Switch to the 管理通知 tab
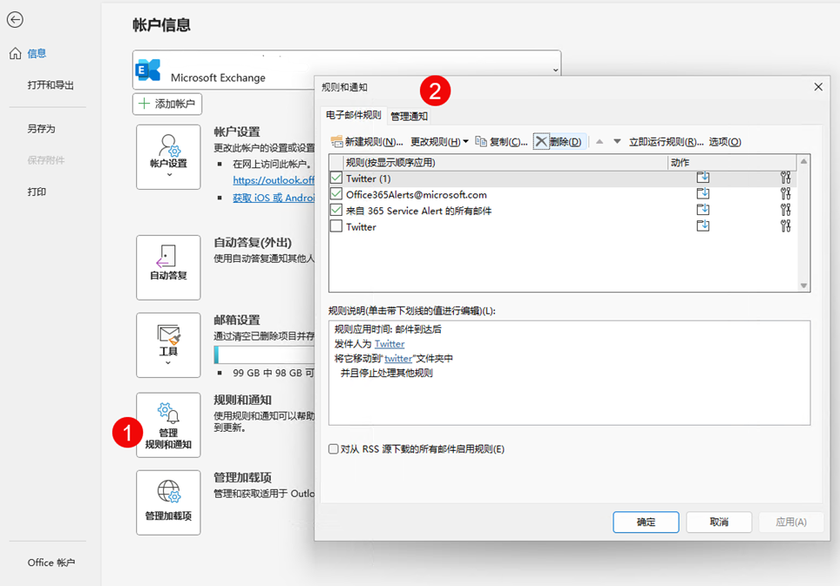Screen dimensions: 840x586 click(x=409, y=116)
